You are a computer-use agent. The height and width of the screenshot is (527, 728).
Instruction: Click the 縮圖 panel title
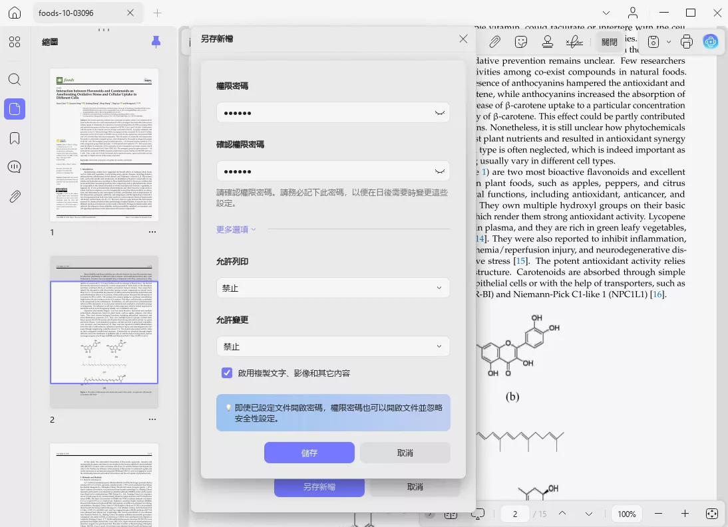point(50,42)
